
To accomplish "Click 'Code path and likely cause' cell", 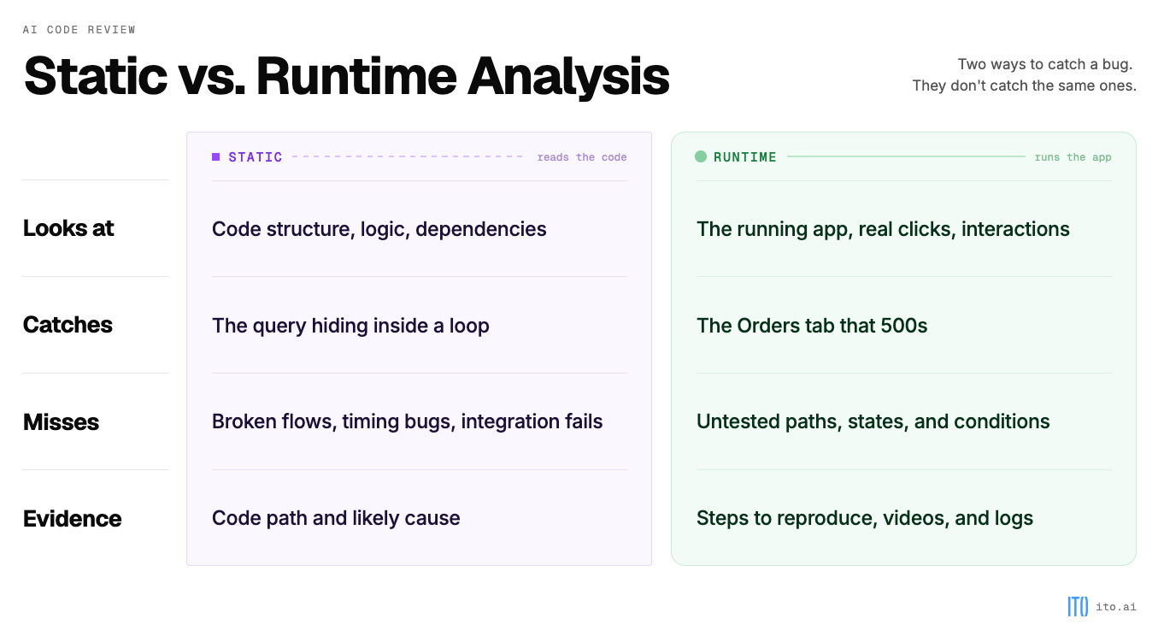I will pyautogui.click(x=336, y=519).
